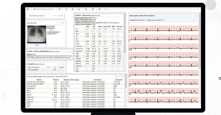Click the Kreatynina panel title
Viewport: 221px width, 115px height.
[36, 64]
